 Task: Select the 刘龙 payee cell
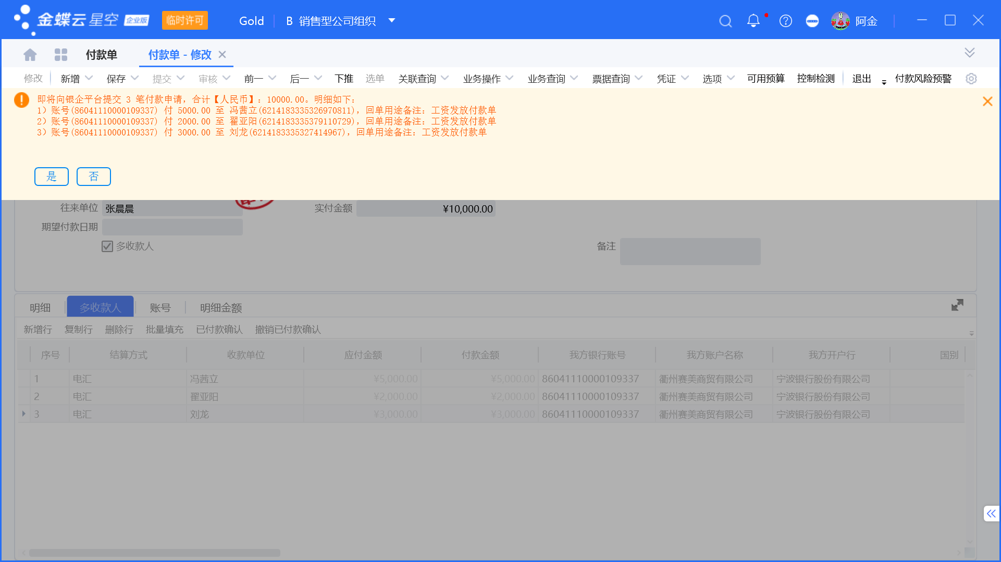[x=245, y=414]
